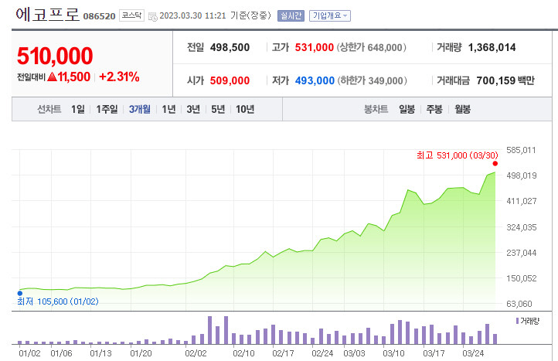Click the 03/24 date axis label
Viewport: 558px width, 361px height.
point(473,353)
